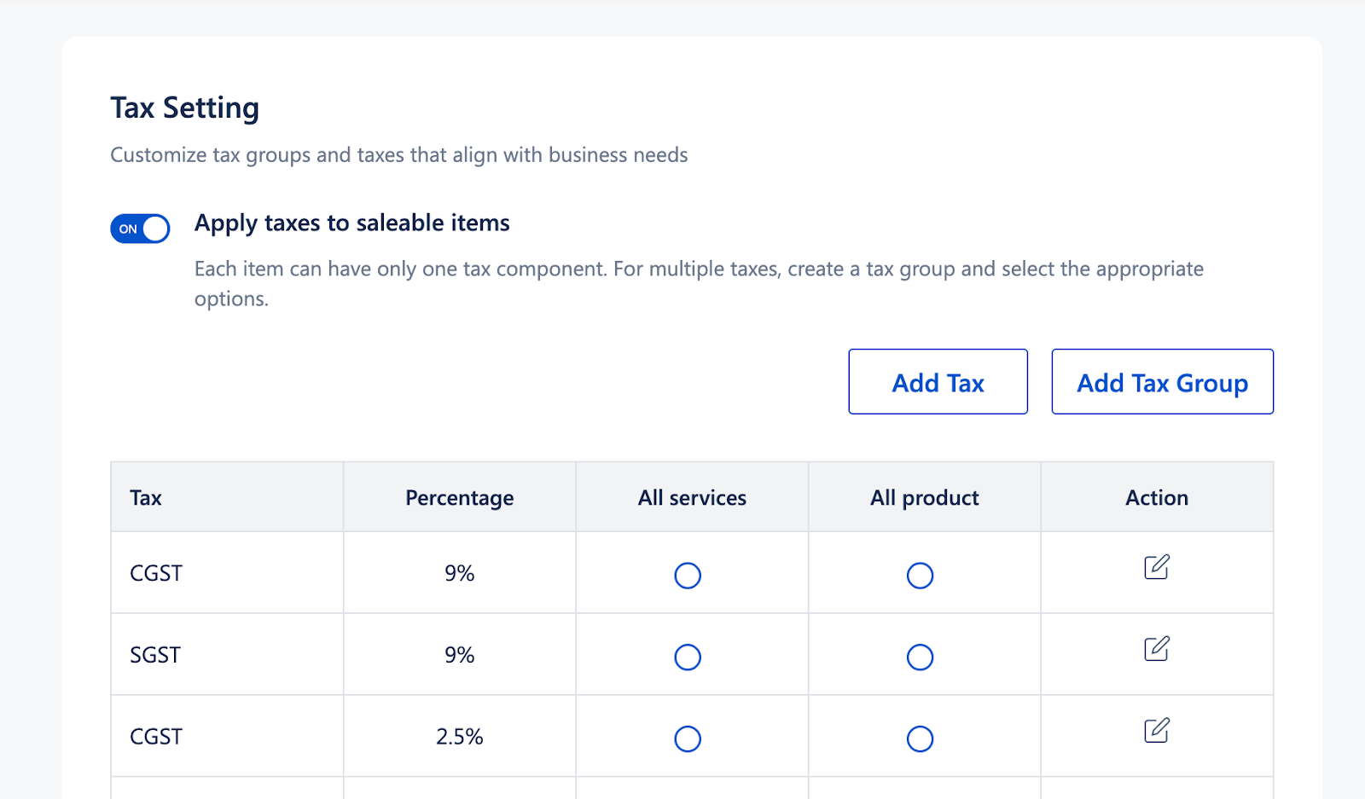Enable All product for CGST 2.5%
1365x799 pixels.
tap(920, 738)
